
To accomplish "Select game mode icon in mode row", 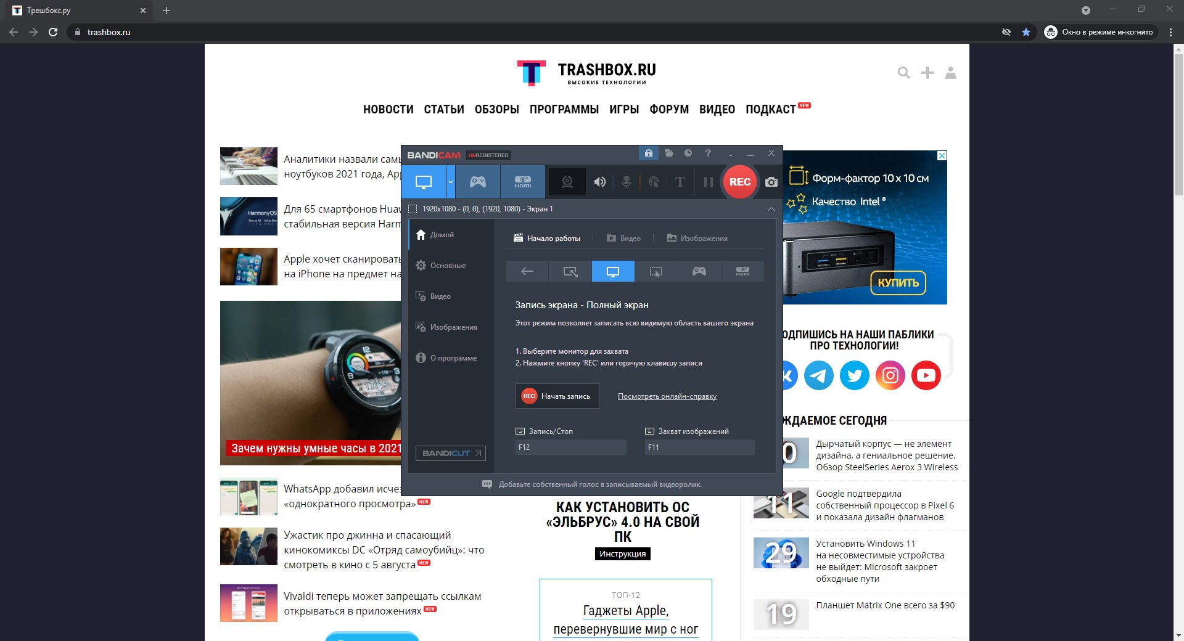I will click(699, 271).
